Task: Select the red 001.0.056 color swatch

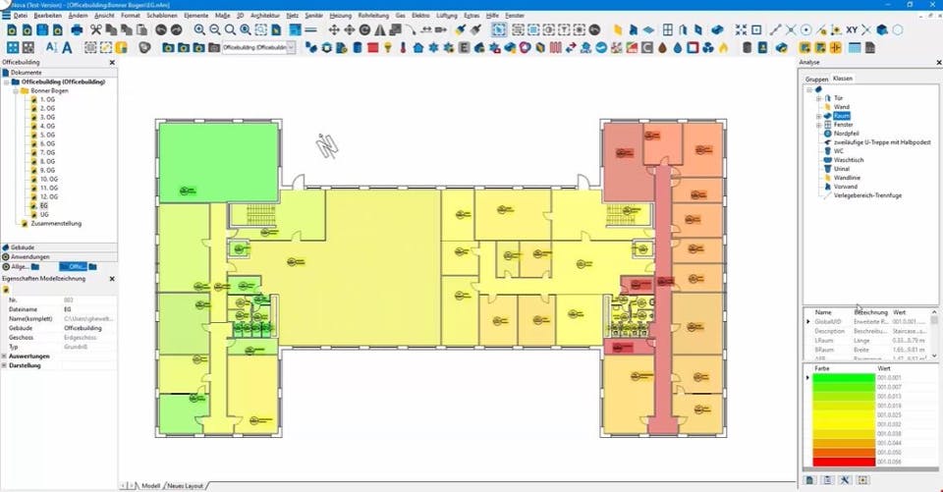Action: tap(844, 462)
